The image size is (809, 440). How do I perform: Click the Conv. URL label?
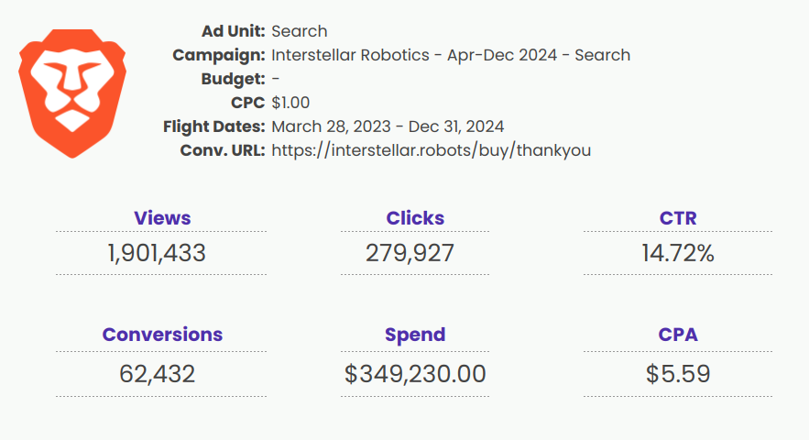point(223,150)
